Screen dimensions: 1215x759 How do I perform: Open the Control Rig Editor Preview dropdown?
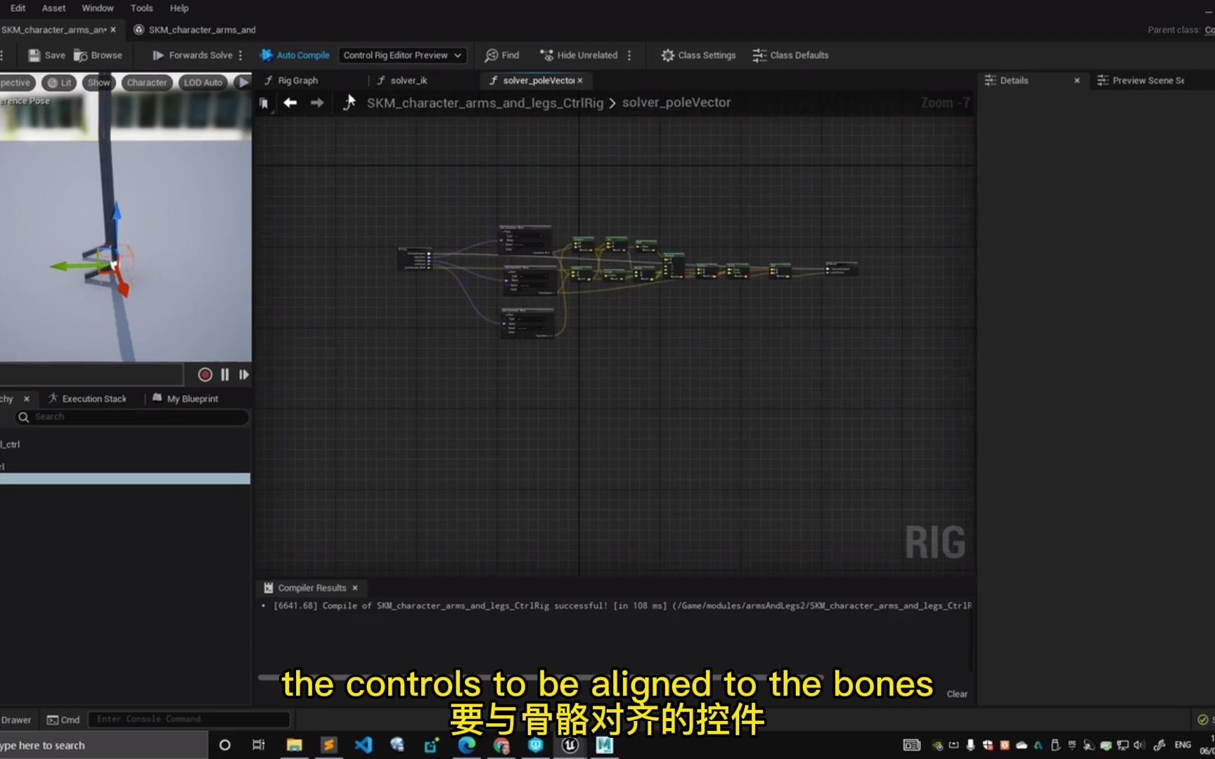click(401, 55)
